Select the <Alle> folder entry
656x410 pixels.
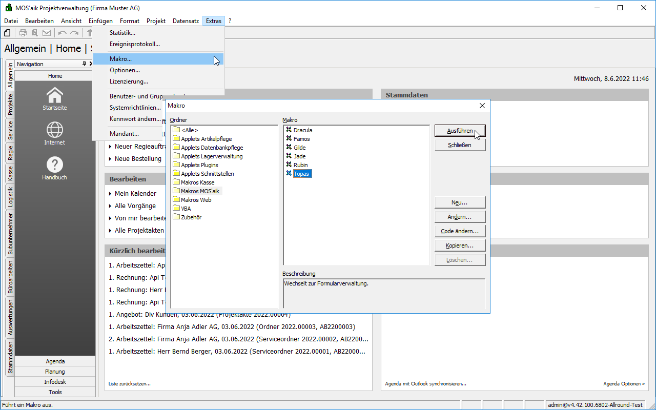coord(189,130)
